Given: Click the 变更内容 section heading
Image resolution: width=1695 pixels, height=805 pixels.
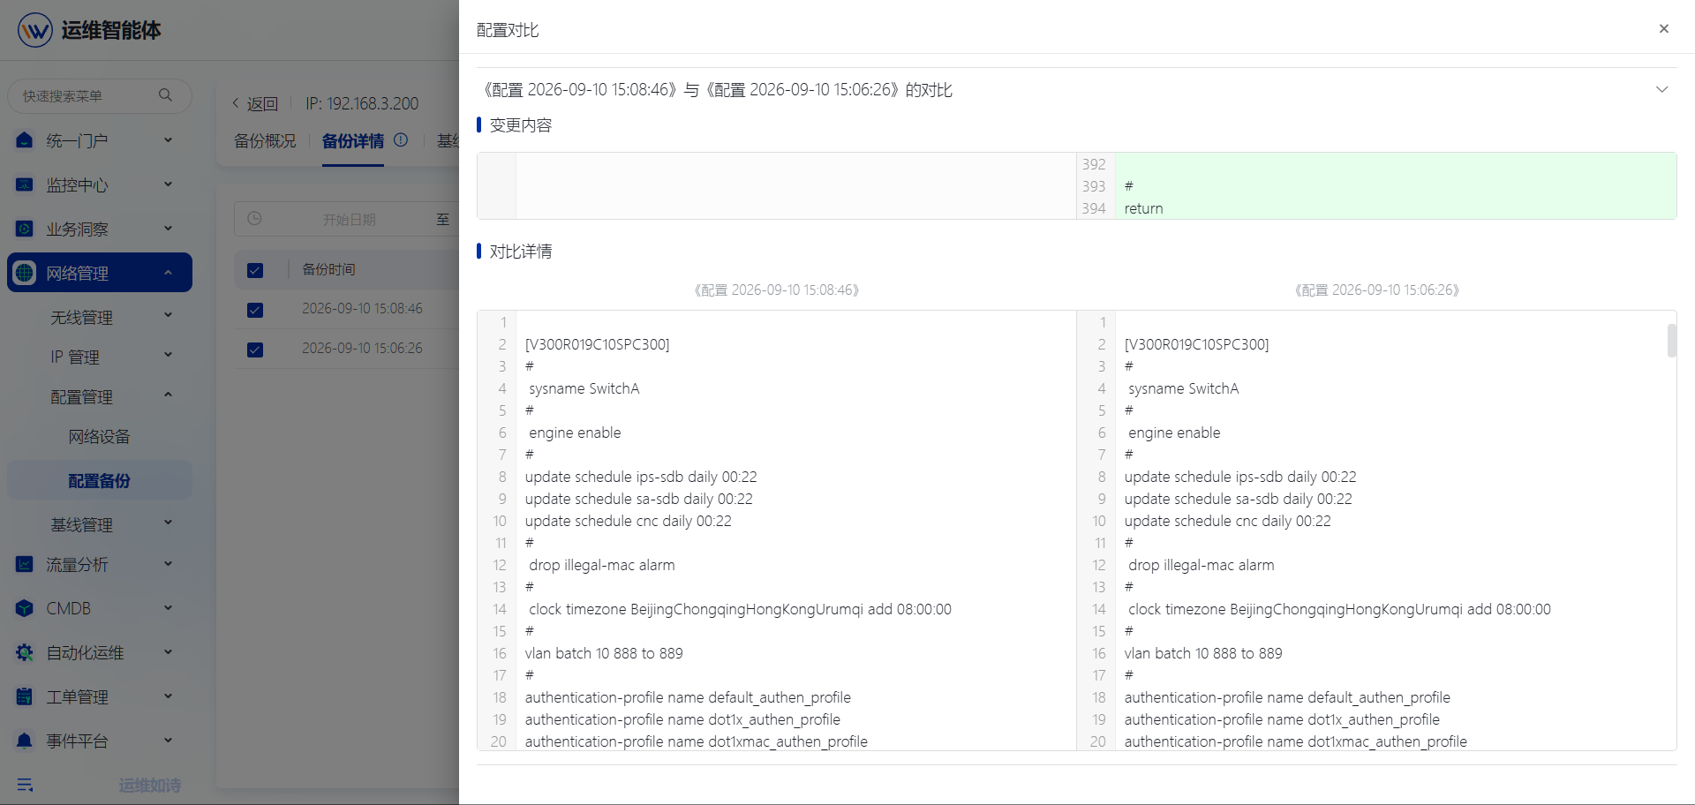Looking at the screenshot, I should [x=521, y=125].
